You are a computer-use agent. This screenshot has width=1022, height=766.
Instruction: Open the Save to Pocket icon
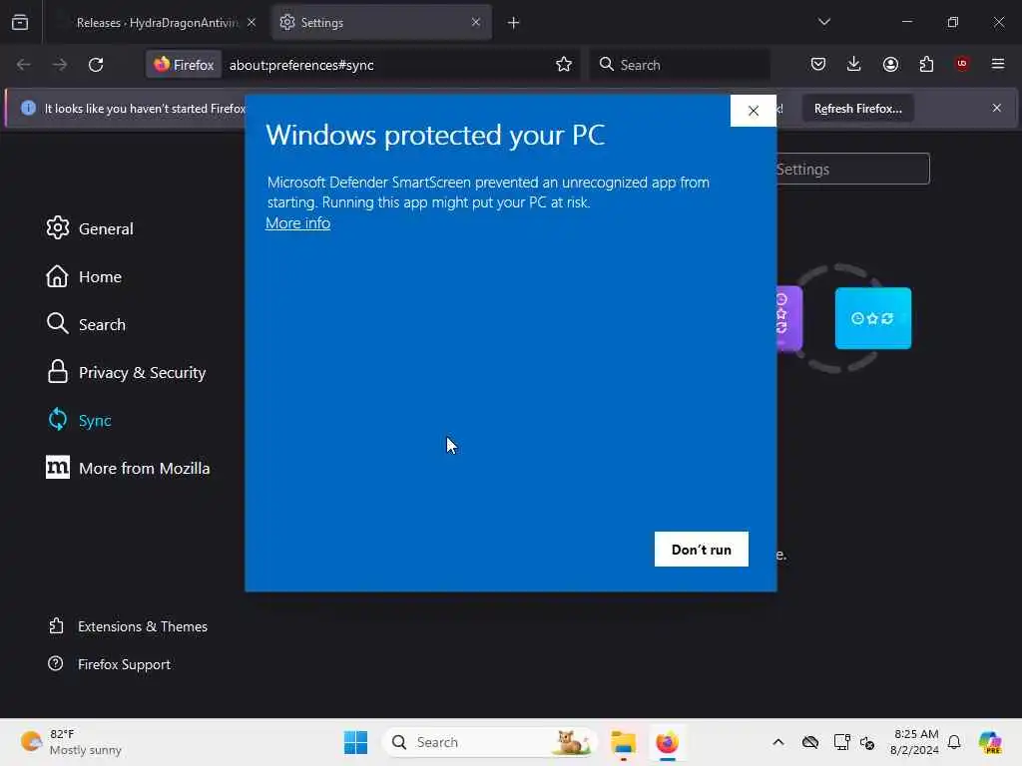(818, 64)
